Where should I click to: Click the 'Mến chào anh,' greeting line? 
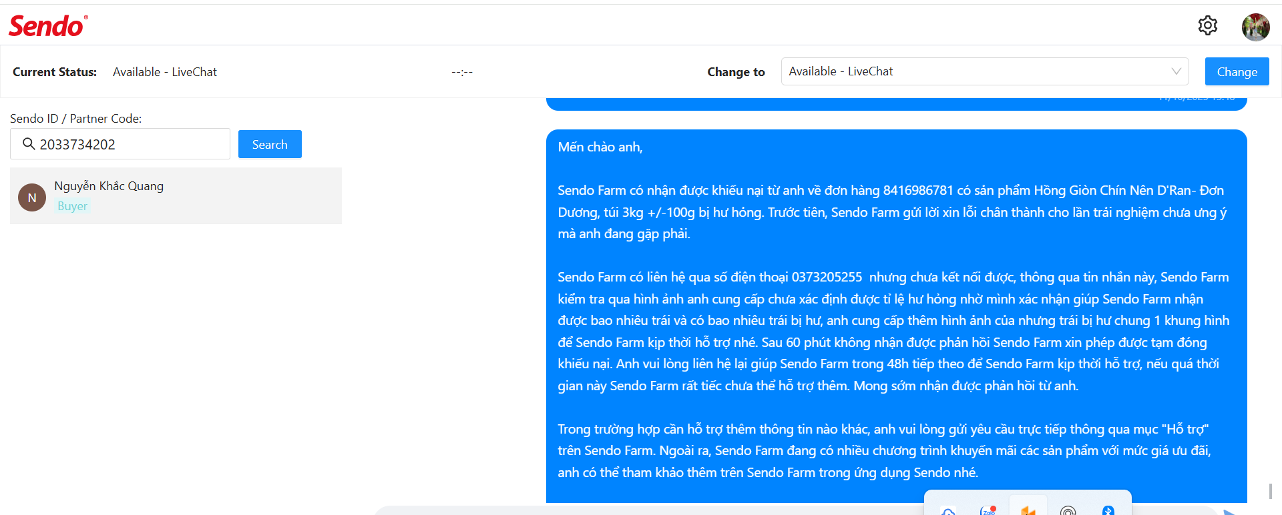(x=600, y=147)
